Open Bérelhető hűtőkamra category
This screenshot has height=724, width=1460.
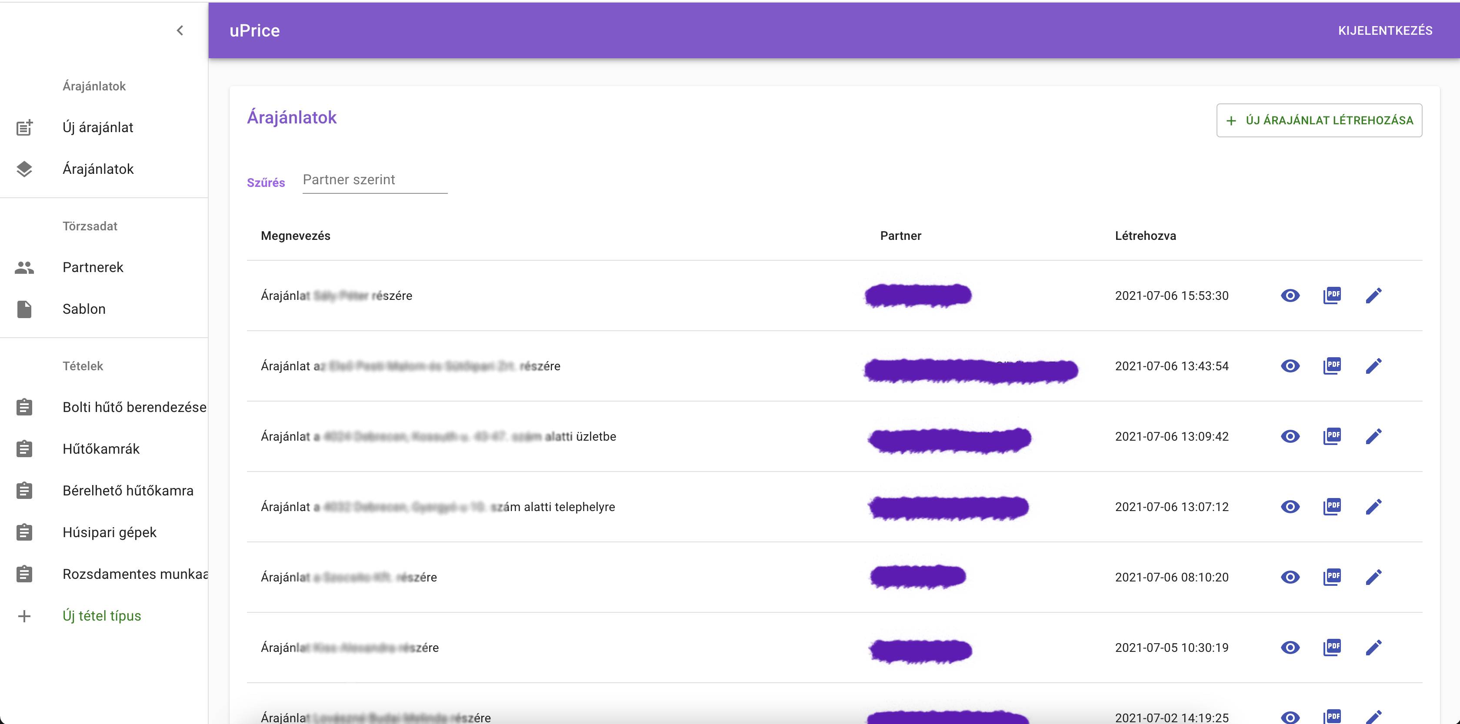(x=127, y=491)
